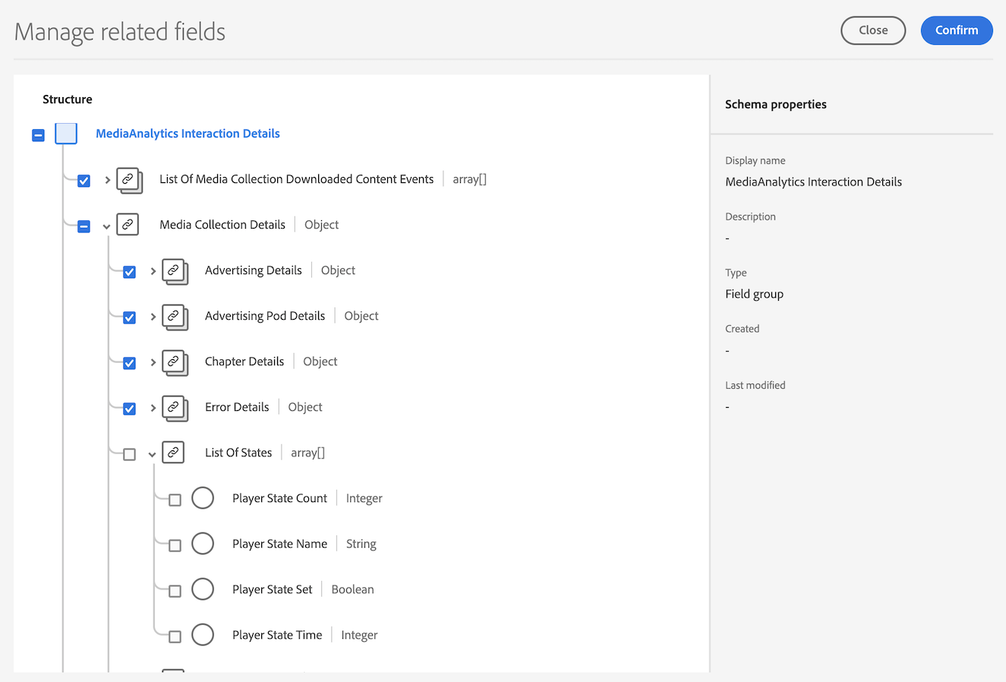
Task: Click the MediaAnalytics Interaction Details field group icon
Action: pos(66,134)
